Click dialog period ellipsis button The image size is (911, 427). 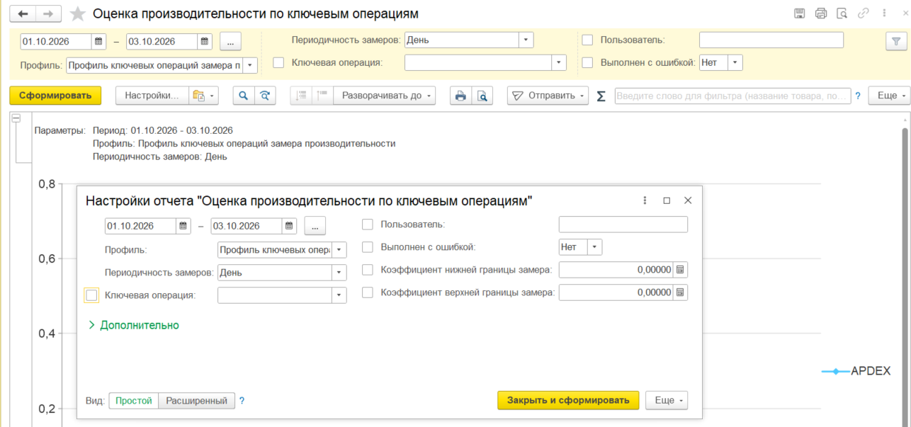click(x=315, y=226)
